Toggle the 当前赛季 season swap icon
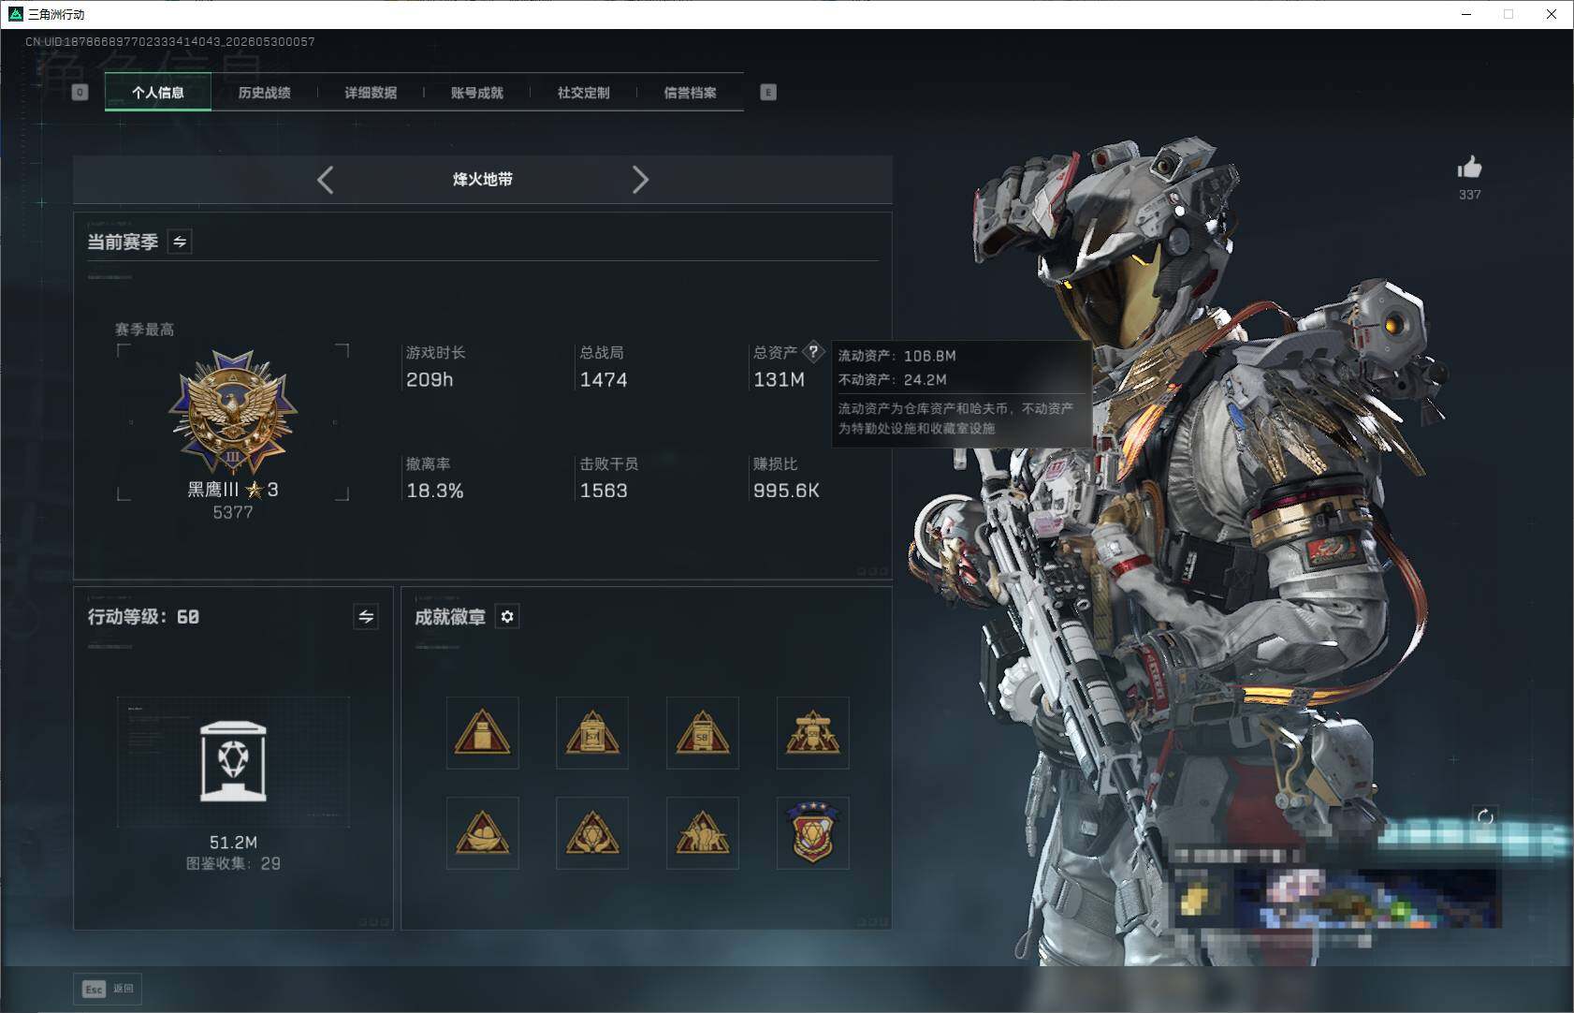Image resolution: width=1574 pixels, height=1013 pixels. point(180,242)
